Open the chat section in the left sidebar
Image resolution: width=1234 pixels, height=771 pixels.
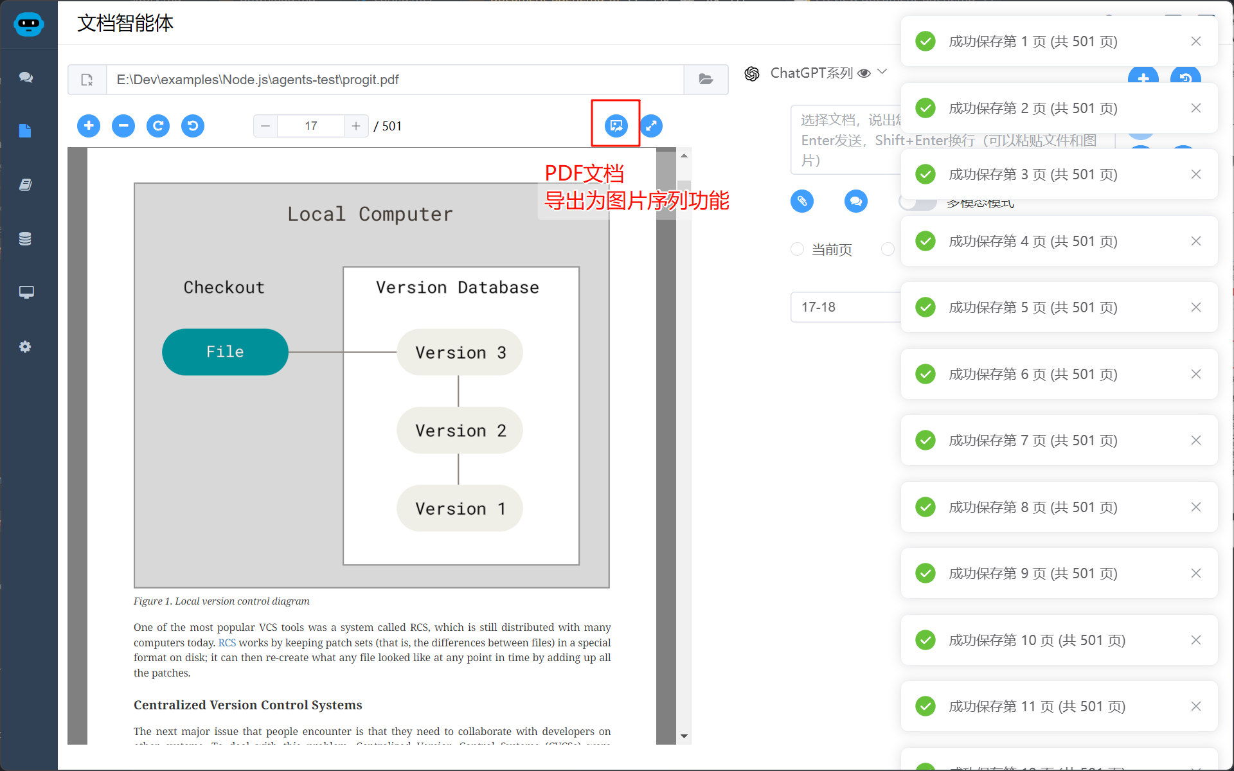click(x=26, y=77)
